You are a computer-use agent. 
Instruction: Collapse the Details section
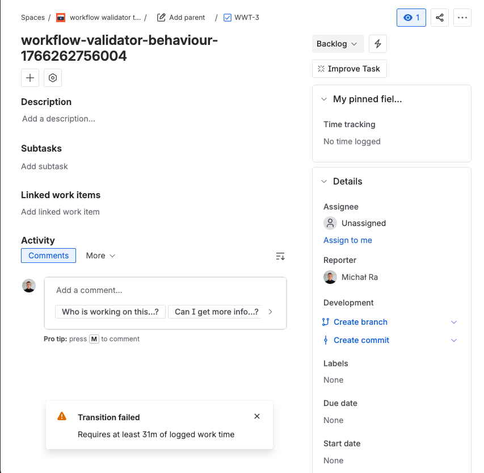[x=324, y=182]
